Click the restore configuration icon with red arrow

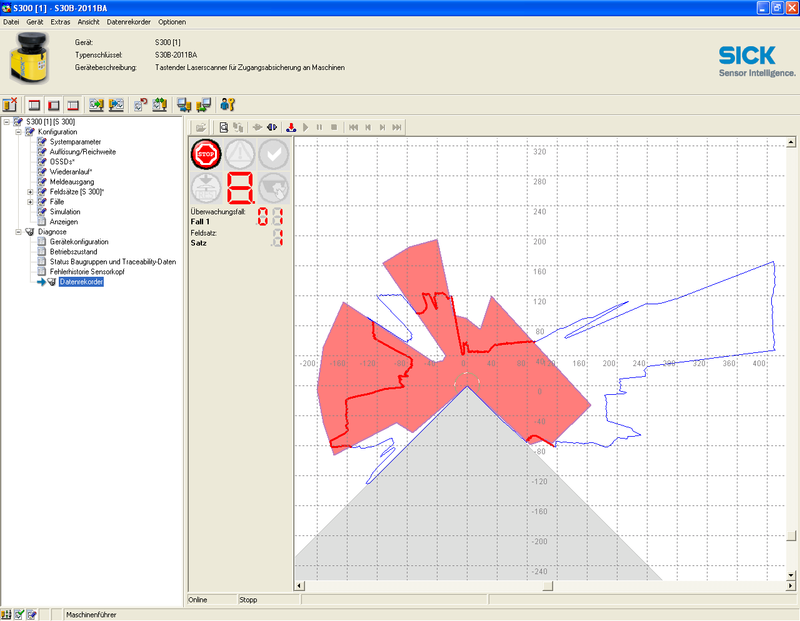pyautogui.click(x=141, y=105)
